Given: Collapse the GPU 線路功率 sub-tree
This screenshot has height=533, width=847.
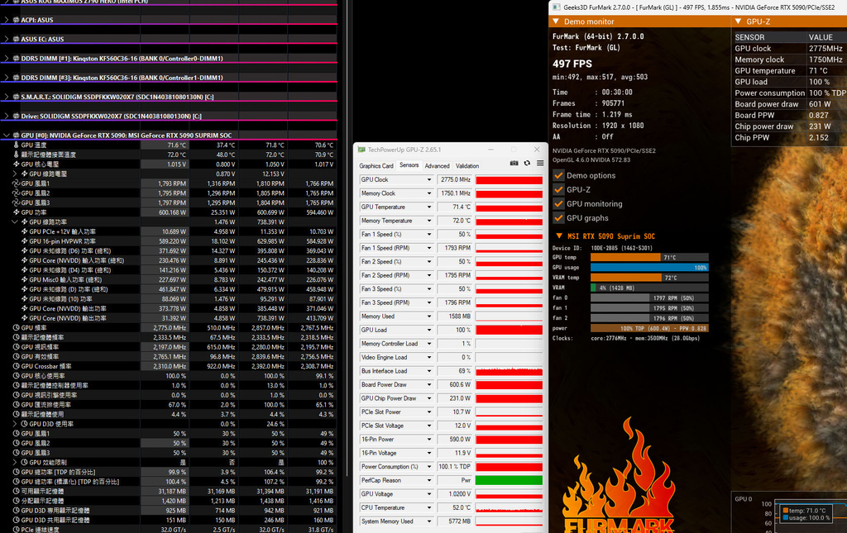Looking at the screenshot, I should point(15,221).
